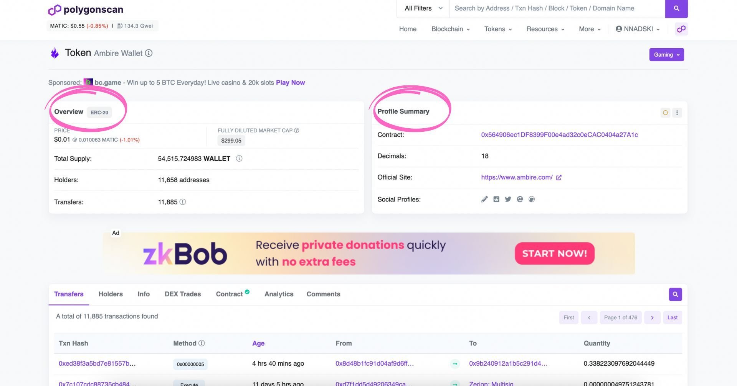Click START NOW! on the zkBob ad
This screenshot has width=737, height=386.
click(555, 254)
